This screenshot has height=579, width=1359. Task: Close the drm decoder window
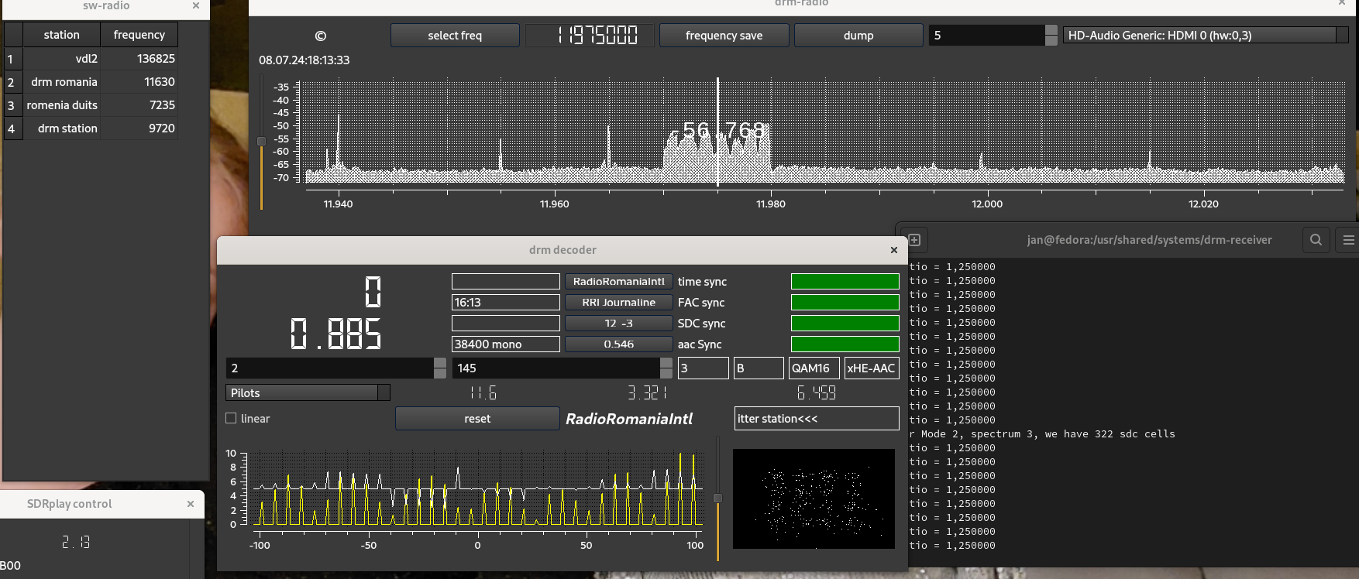894,250
